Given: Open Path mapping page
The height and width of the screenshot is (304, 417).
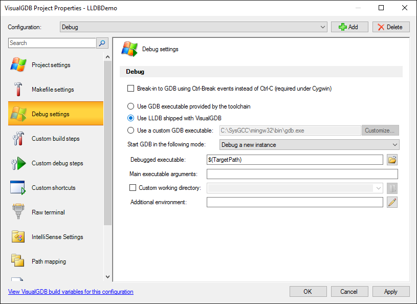Looking at the screenshot, I should (56, 261).
